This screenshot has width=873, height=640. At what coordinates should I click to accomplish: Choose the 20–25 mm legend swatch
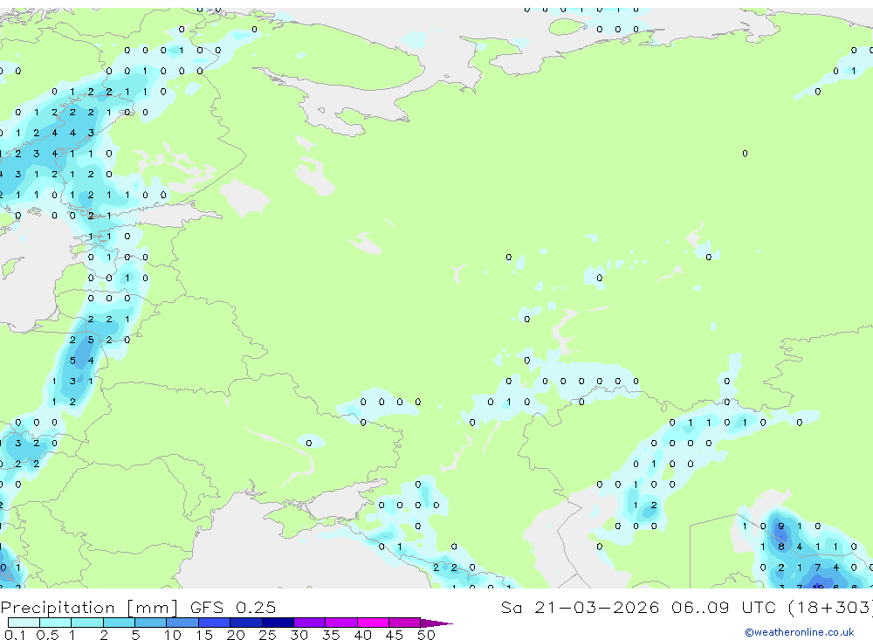[x=245, y=623]
